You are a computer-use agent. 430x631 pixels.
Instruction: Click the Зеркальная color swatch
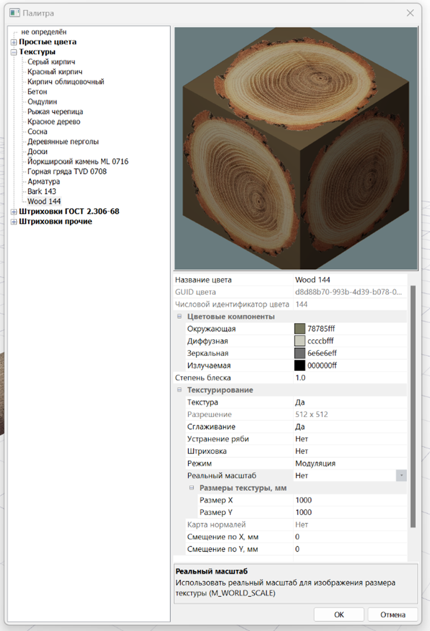pyautogui.click(x=300, y=353)
